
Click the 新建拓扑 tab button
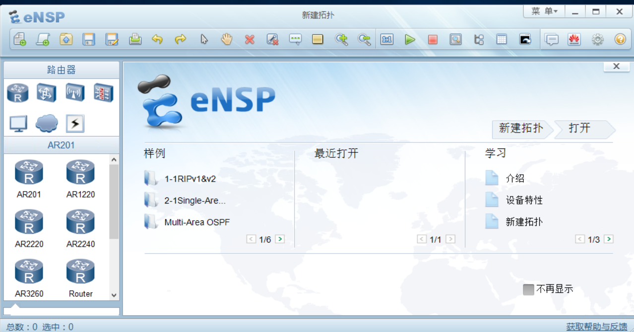tap(520, 129)
